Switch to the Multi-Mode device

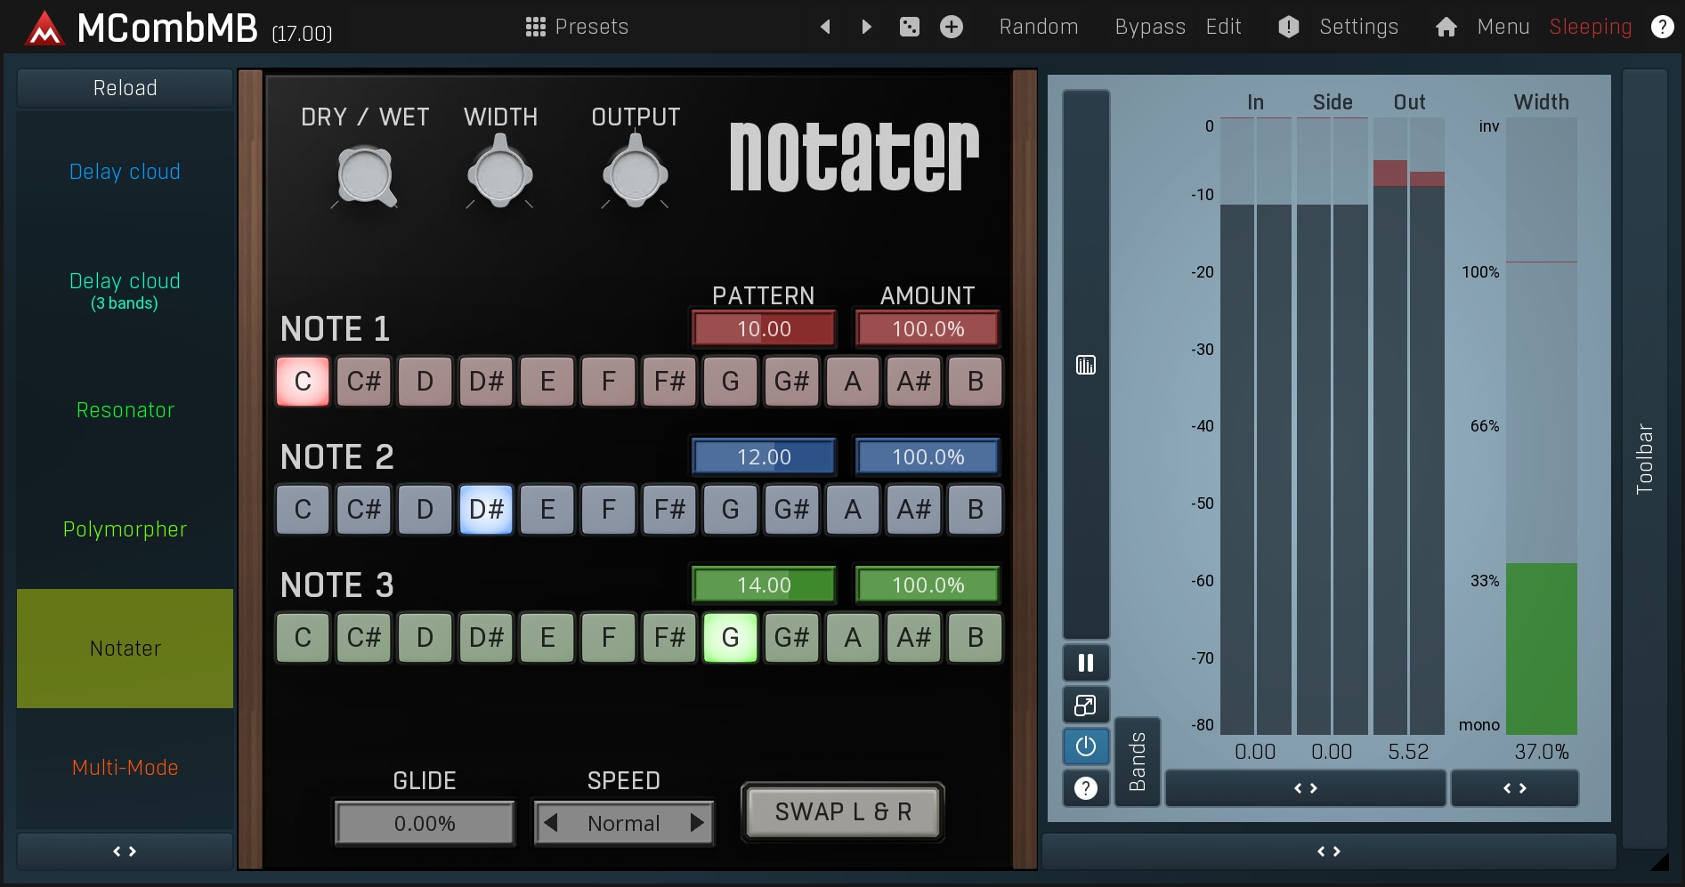coord(125,767)
